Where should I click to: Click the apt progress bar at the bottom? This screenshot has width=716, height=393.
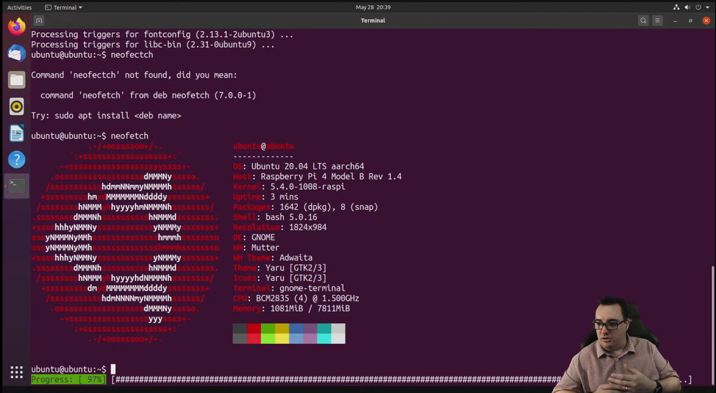click(358, 380)
